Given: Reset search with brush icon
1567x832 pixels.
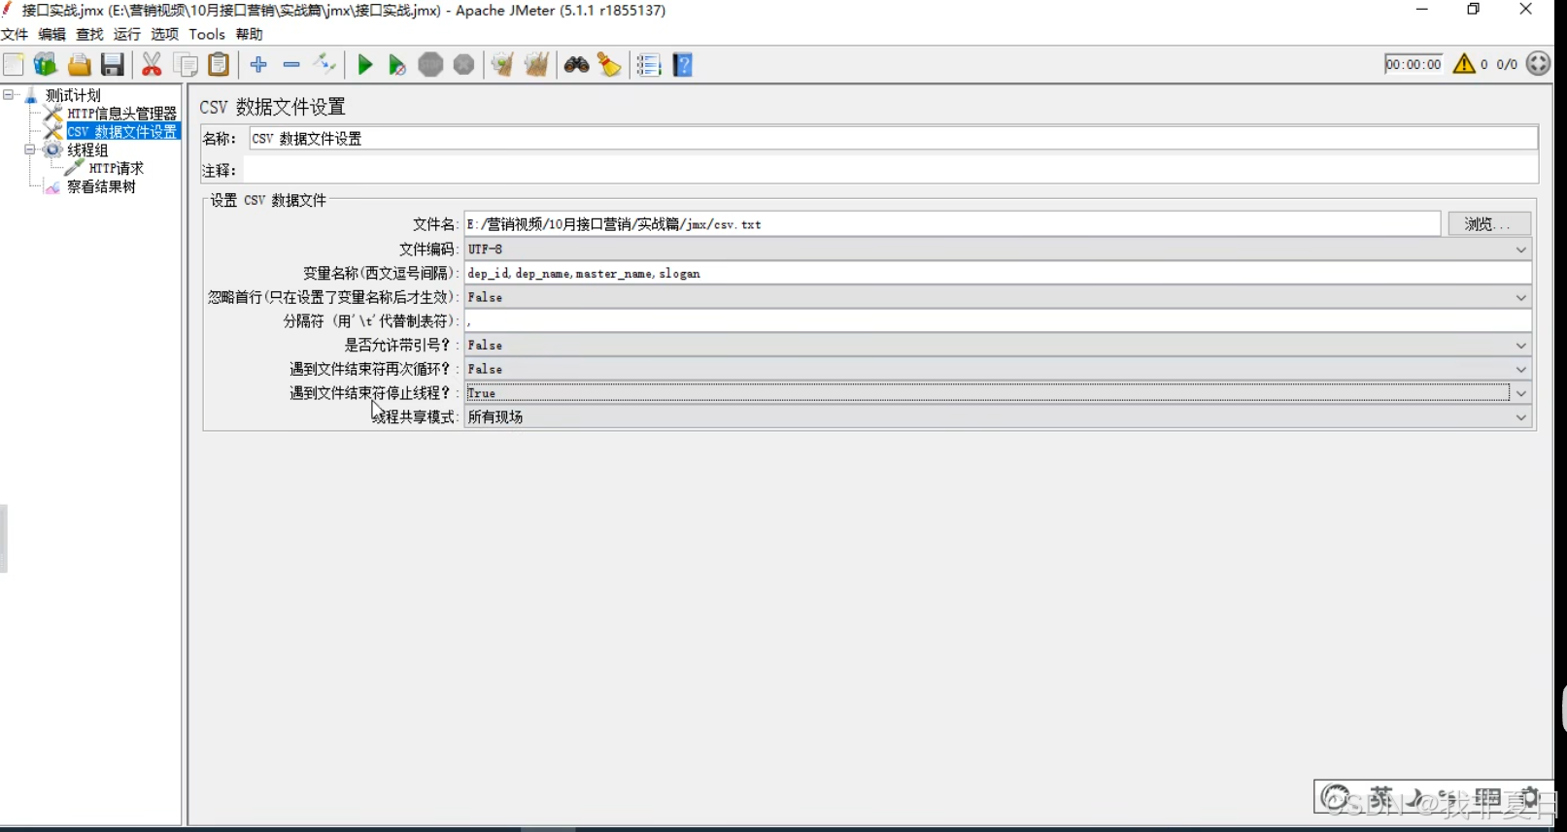Looking at the screenshot, I should coord(609,65).
